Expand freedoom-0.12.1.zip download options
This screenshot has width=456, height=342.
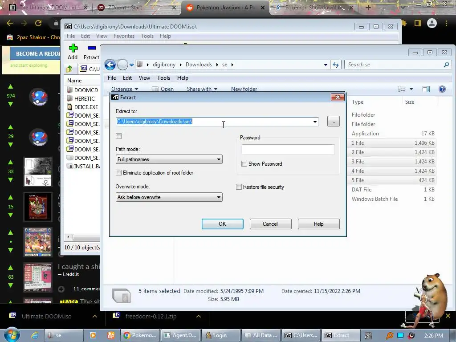tap(199, 316)
